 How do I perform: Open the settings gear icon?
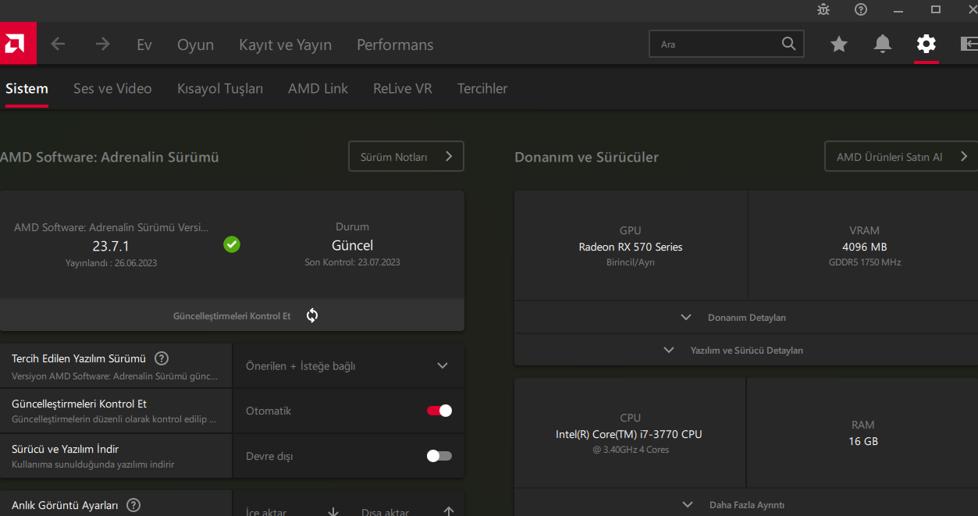pos(926,44)
